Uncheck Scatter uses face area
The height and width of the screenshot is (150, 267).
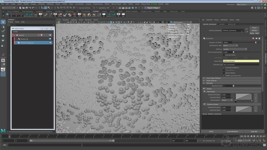pyautogui.click(x=224, y=75)
